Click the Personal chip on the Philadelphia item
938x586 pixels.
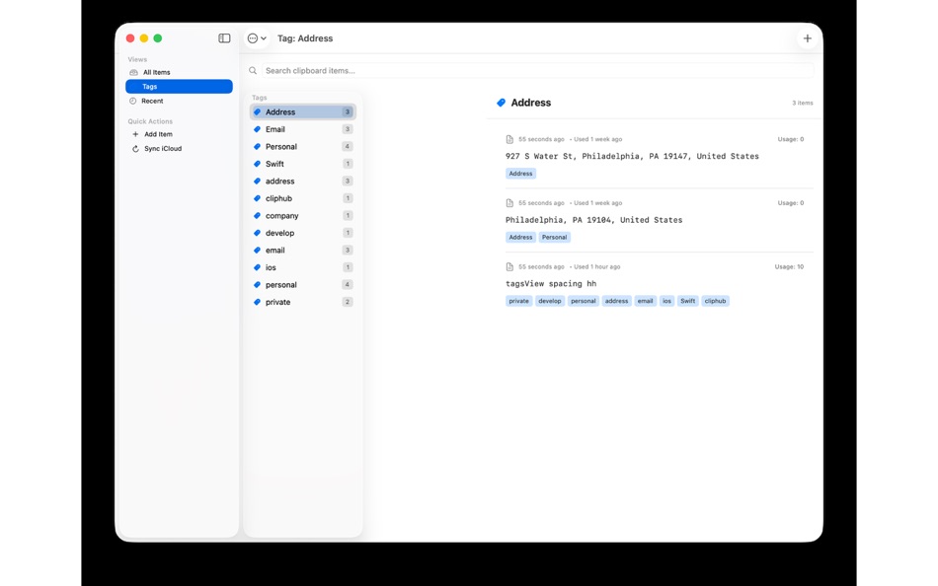554,237
